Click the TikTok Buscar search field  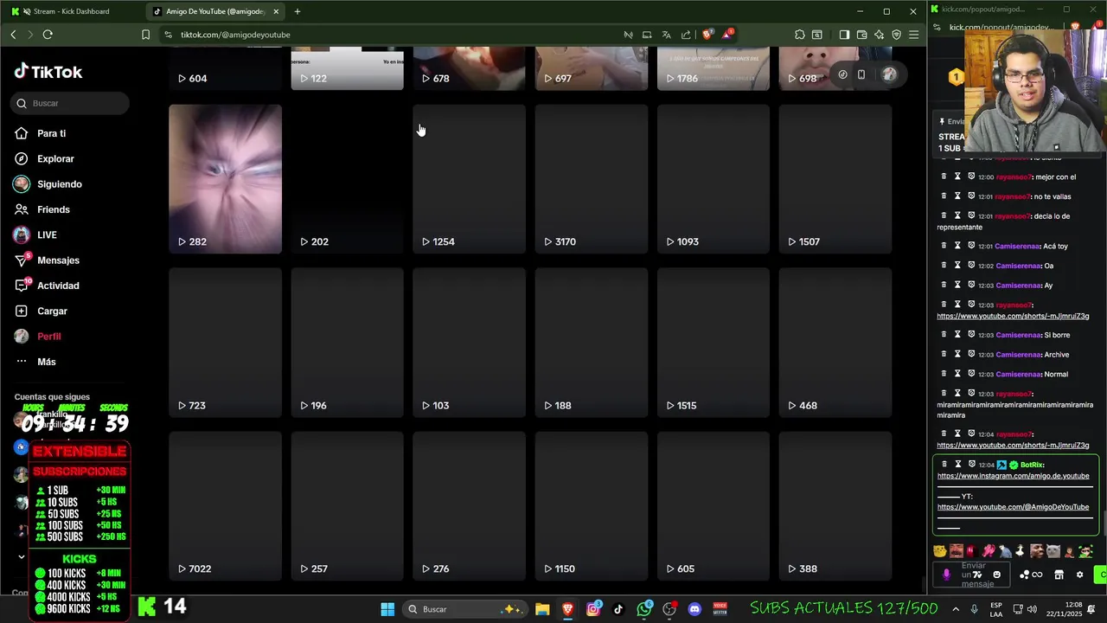click(x=71, y=103)
